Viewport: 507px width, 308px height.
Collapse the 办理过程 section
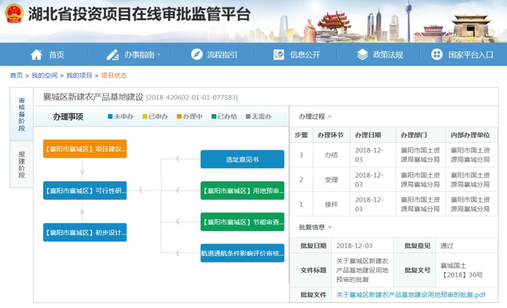point(330,117)
